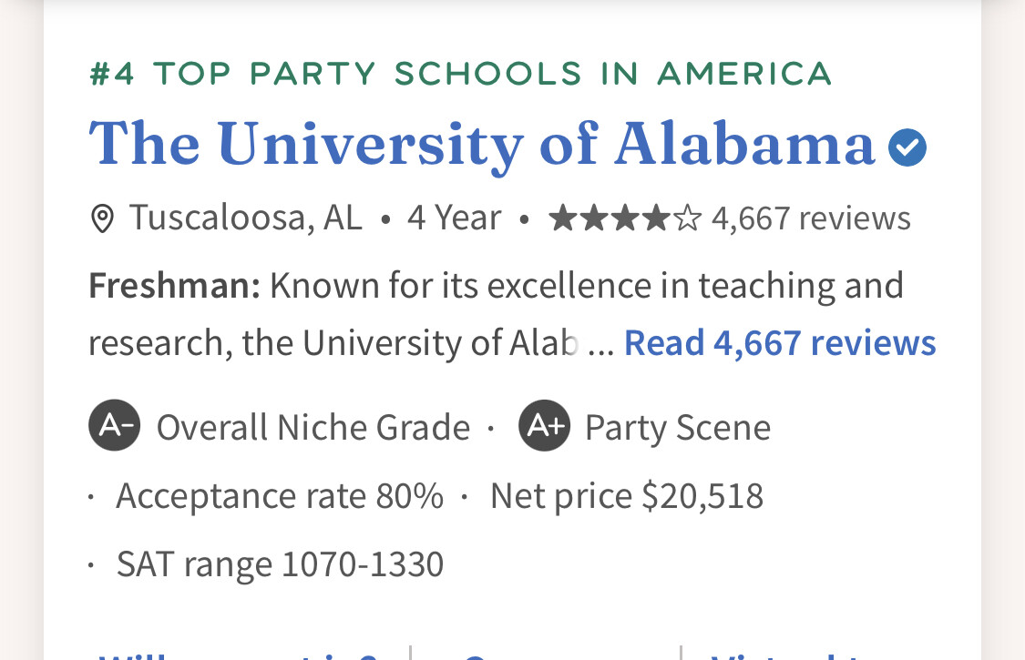1025x660 pixels.
Task: Click the middle link in card footer
Action: coord(546,654)
